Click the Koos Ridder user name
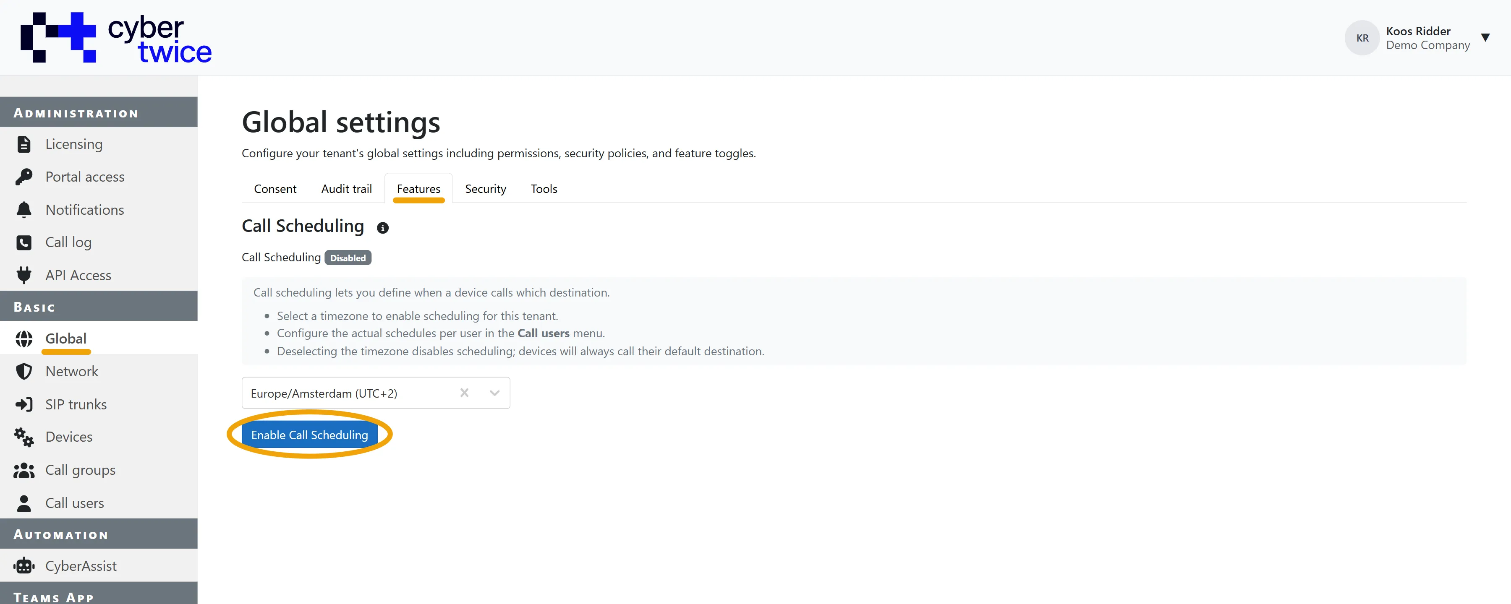 tap(1418, 31)
